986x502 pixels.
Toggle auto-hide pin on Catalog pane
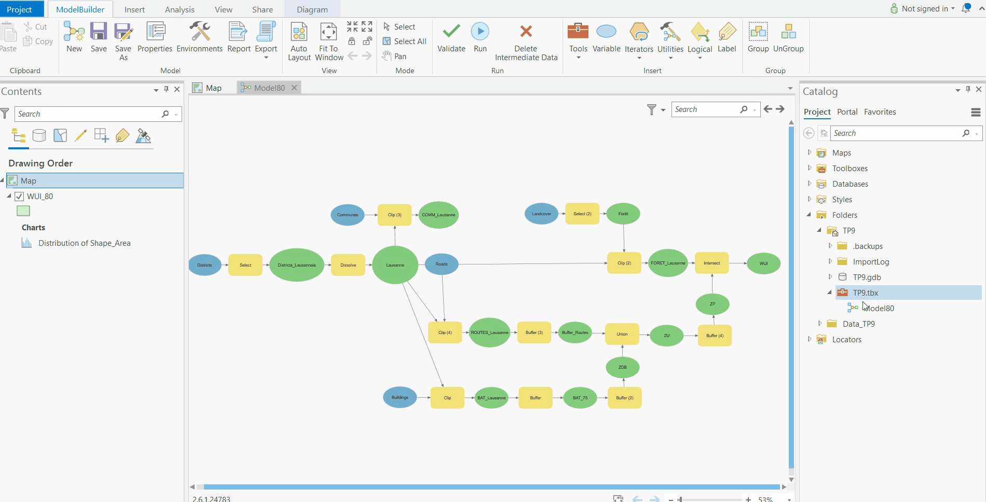click(x=968, y=89)
